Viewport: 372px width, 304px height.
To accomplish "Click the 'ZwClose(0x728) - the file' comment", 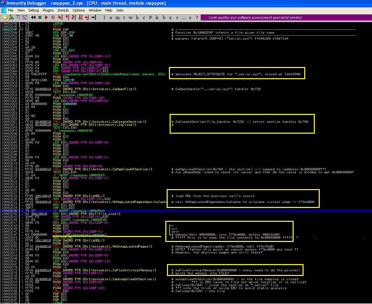I will pyautogui.click(x=198, y=291).
